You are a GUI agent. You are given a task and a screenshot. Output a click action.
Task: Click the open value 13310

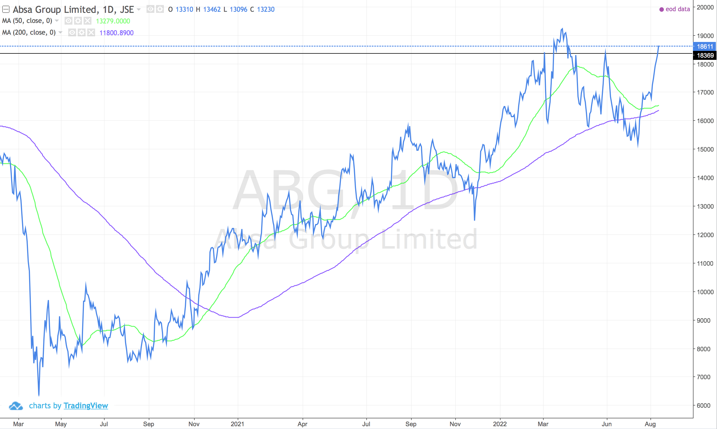184,10
